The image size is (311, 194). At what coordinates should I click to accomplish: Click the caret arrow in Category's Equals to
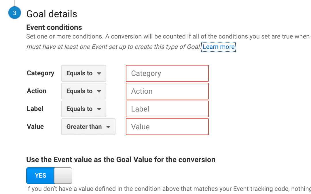99,74
